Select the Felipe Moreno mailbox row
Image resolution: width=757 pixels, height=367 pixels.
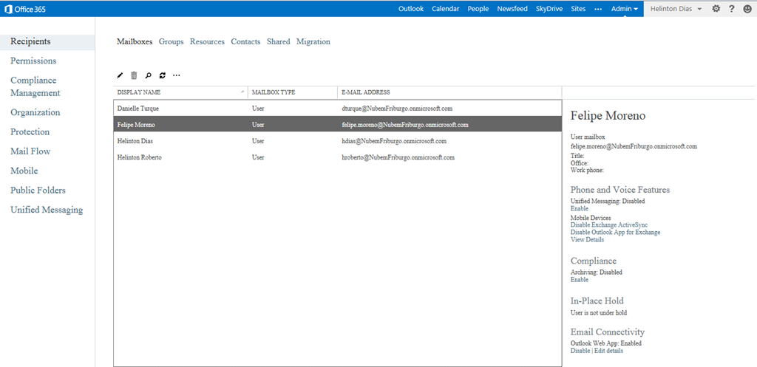[x=337, y=124]
